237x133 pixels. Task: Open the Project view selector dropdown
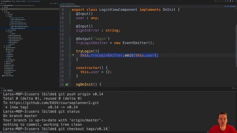6,3
